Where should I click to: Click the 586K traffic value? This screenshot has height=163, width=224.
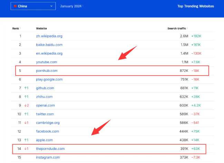tap(184, 123)
